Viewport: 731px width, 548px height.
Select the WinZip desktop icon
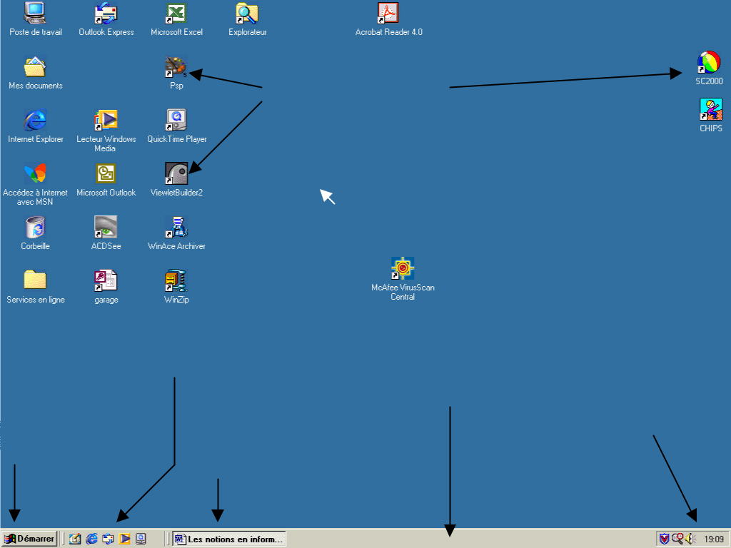[x=176, y=280]
